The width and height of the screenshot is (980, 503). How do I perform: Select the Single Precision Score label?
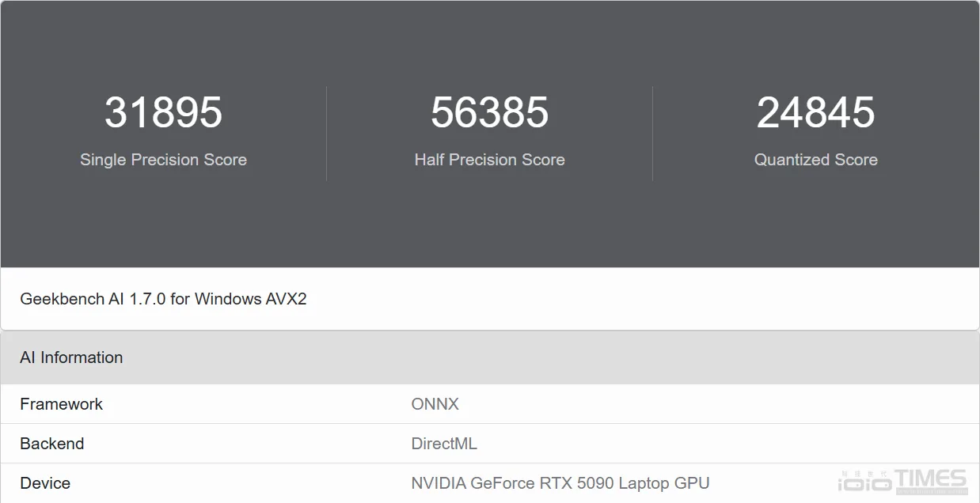click(164, 160)
